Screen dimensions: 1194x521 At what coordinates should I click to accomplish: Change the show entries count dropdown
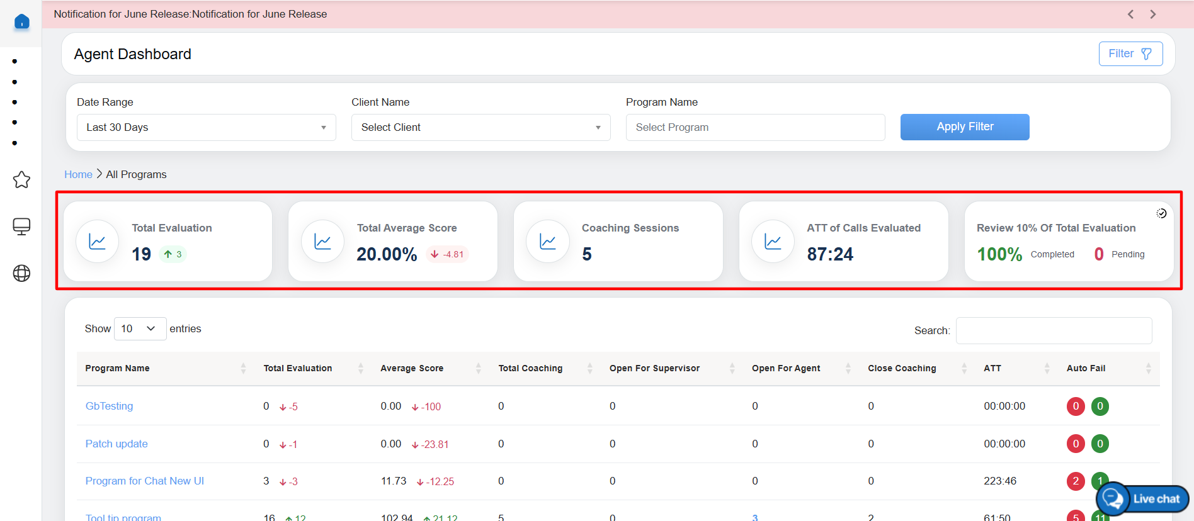click(140, 328)
